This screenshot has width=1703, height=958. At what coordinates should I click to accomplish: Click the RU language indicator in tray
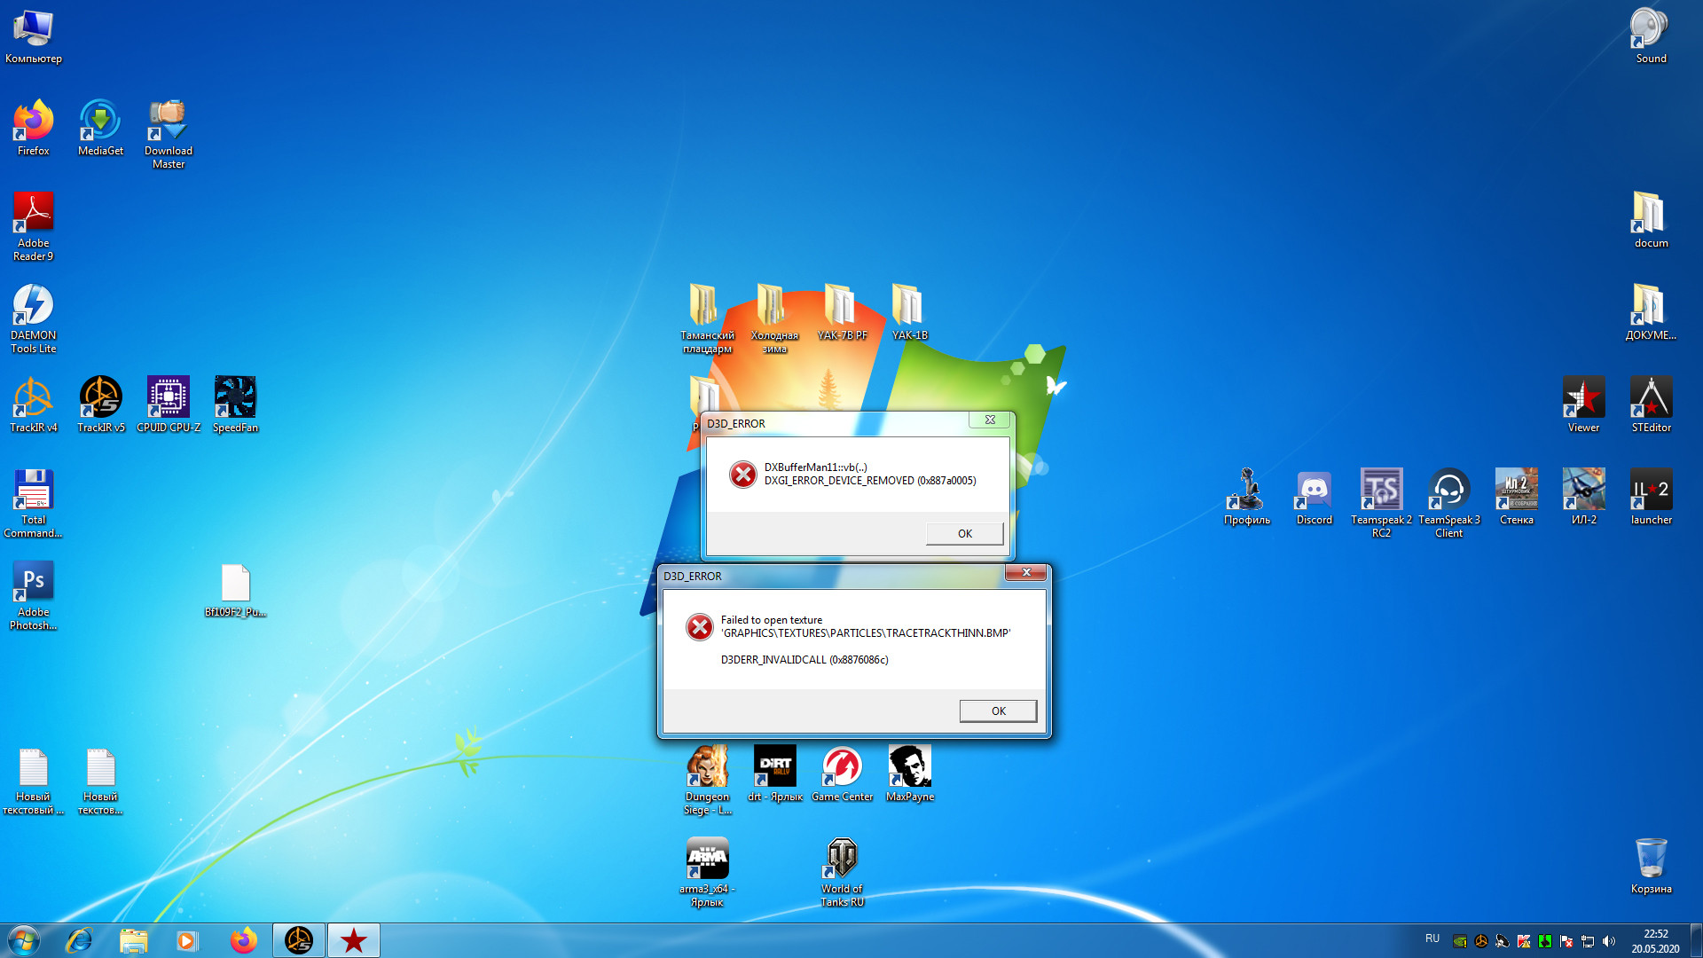tap(1432, 938)
